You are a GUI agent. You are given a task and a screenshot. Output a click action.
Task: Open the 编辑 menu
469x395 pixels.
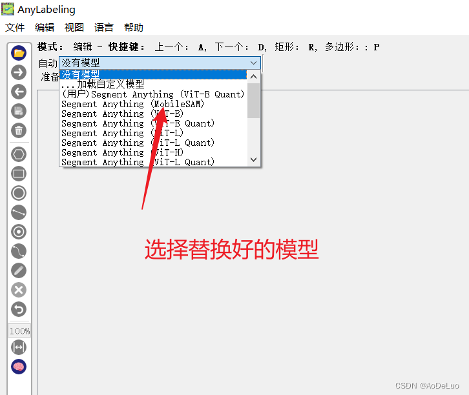tap(45, 28)
